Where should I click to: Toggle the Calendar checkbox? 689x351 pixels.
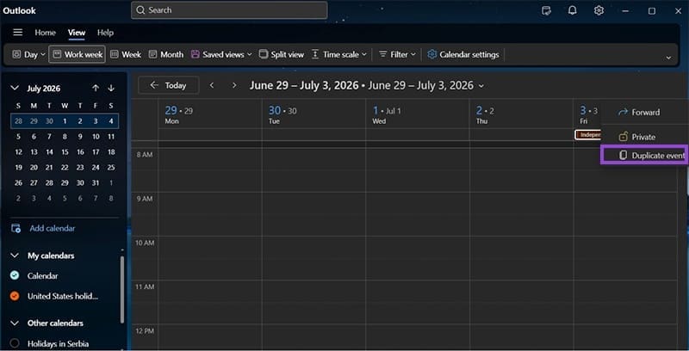(x=15, y=275)
